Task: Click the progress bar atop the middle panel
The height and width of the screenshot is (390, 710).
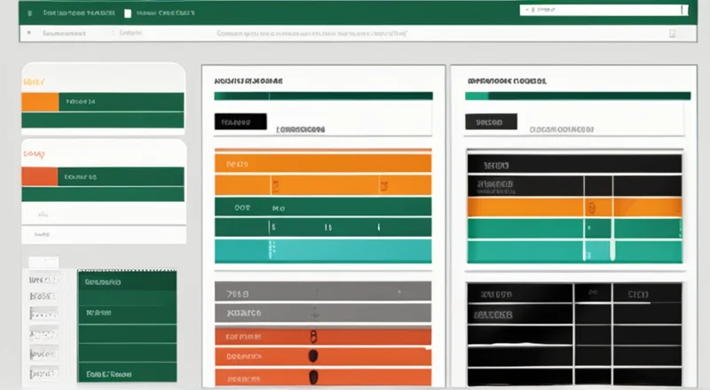Action: pos(323,96)
